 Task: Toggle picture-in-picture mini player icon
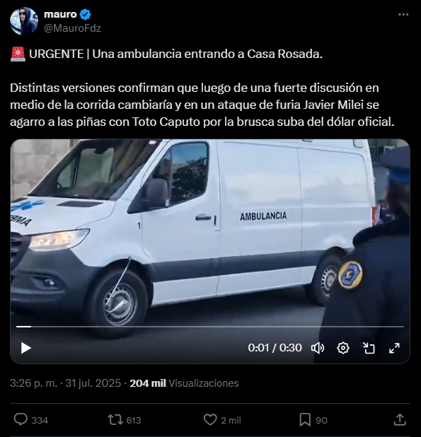coord(369,348)
